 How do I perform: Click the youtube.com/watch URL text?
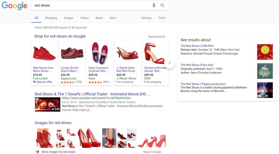click(x=96, y=98)
